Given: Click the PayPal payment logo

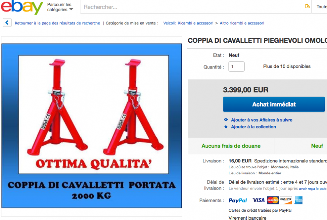Looking at the screenshot, I should click(238, 200).
